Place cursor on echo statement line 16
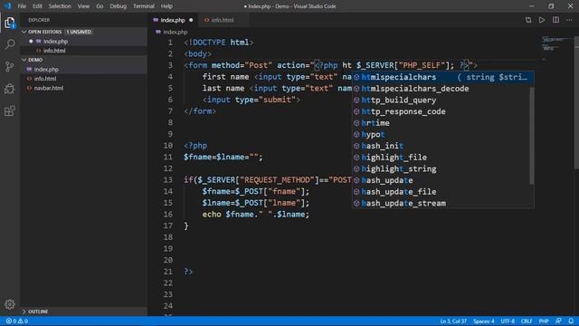The height and width of the screenshot is (326, 579). click(255, 215)
